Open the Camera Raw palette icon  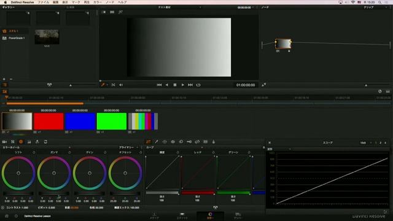point(4,142)
